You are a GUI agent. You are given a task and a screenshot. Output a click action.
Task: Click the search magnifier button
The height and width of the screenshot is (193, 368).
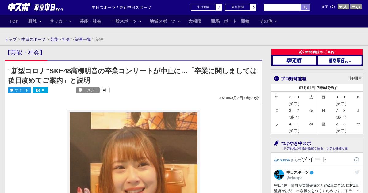click(305, 7)
